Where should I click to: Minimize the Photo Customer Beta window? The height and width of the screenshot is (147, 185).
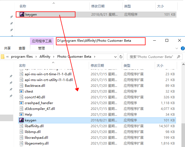click(x=154, y=40)
